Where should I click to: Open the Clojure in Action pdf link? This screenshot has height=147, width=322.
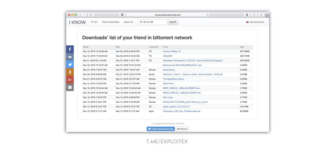click(193, 74)
